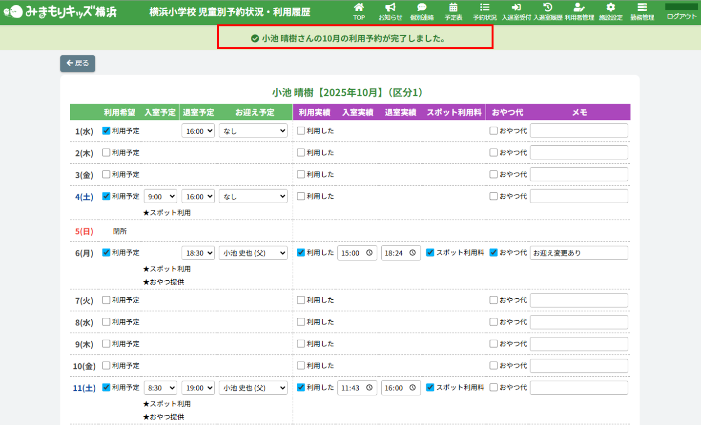Open the TOP home icon
This screenshot has width=701, height=425.
[359, 8]
